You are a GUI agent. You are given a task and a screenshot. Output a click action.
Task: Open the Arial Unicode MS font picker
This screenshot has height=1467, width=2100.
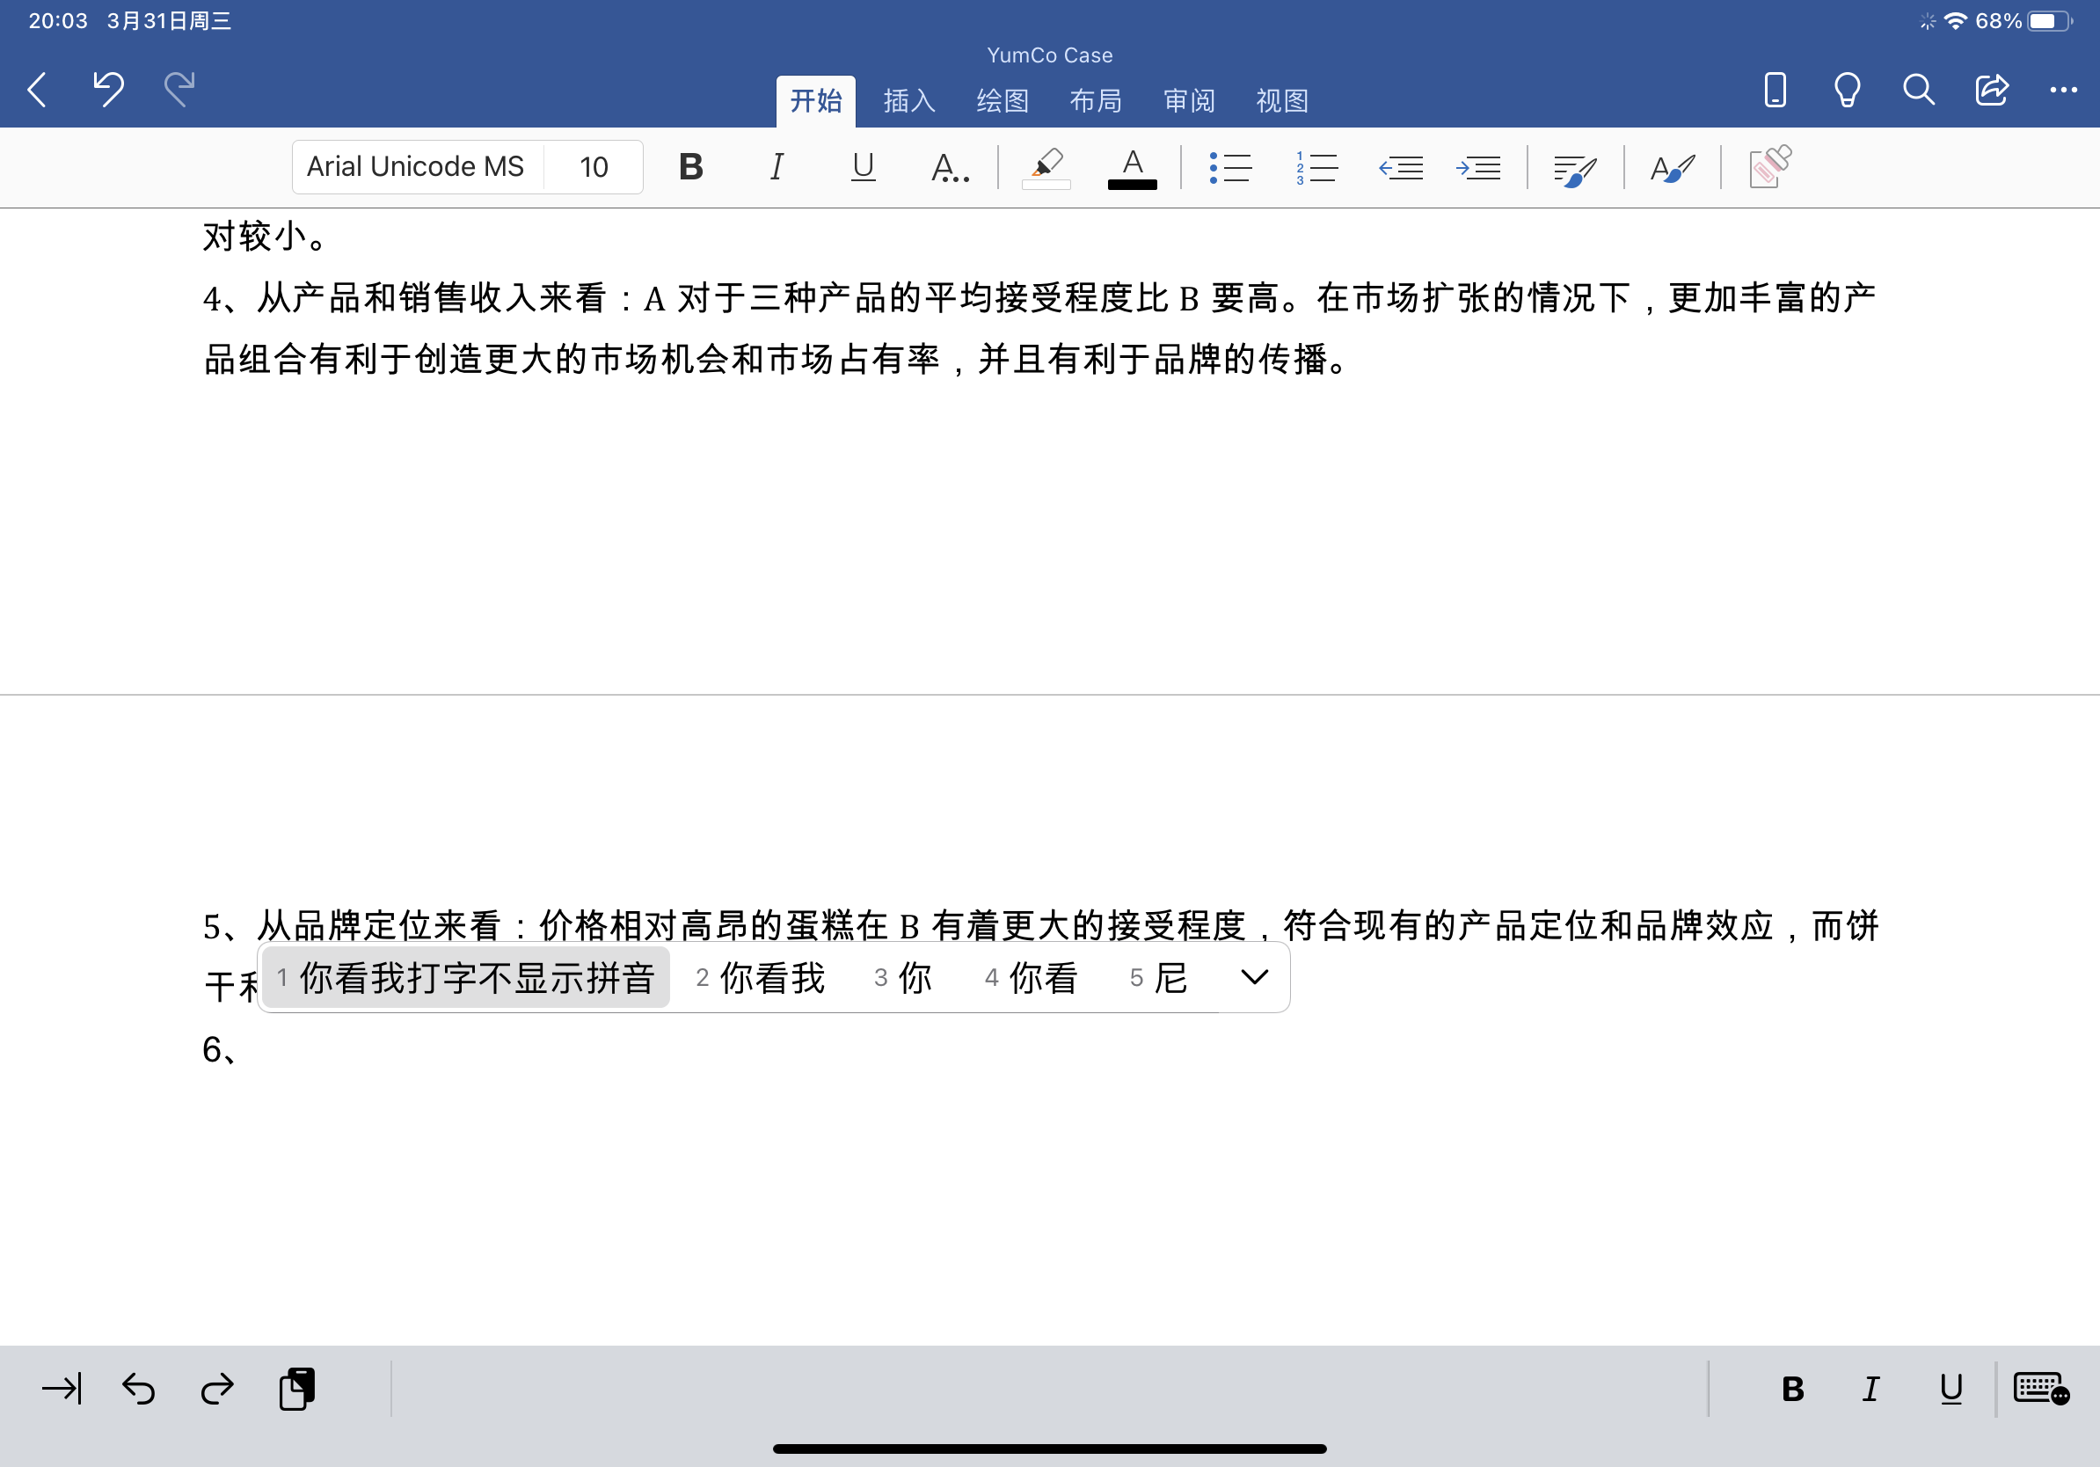click(x=416, y=167)
